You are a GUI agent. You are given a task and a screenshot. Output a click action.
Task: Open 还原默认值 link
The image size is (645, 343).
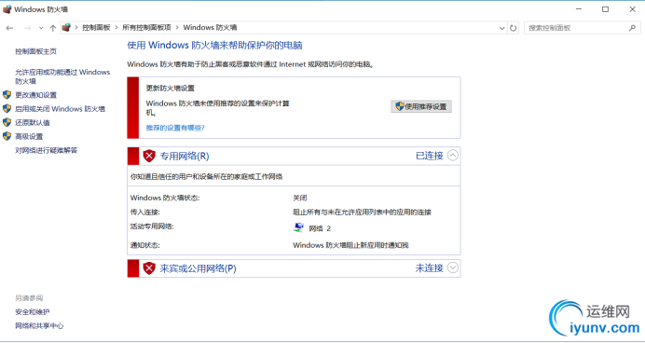point(33,122)
